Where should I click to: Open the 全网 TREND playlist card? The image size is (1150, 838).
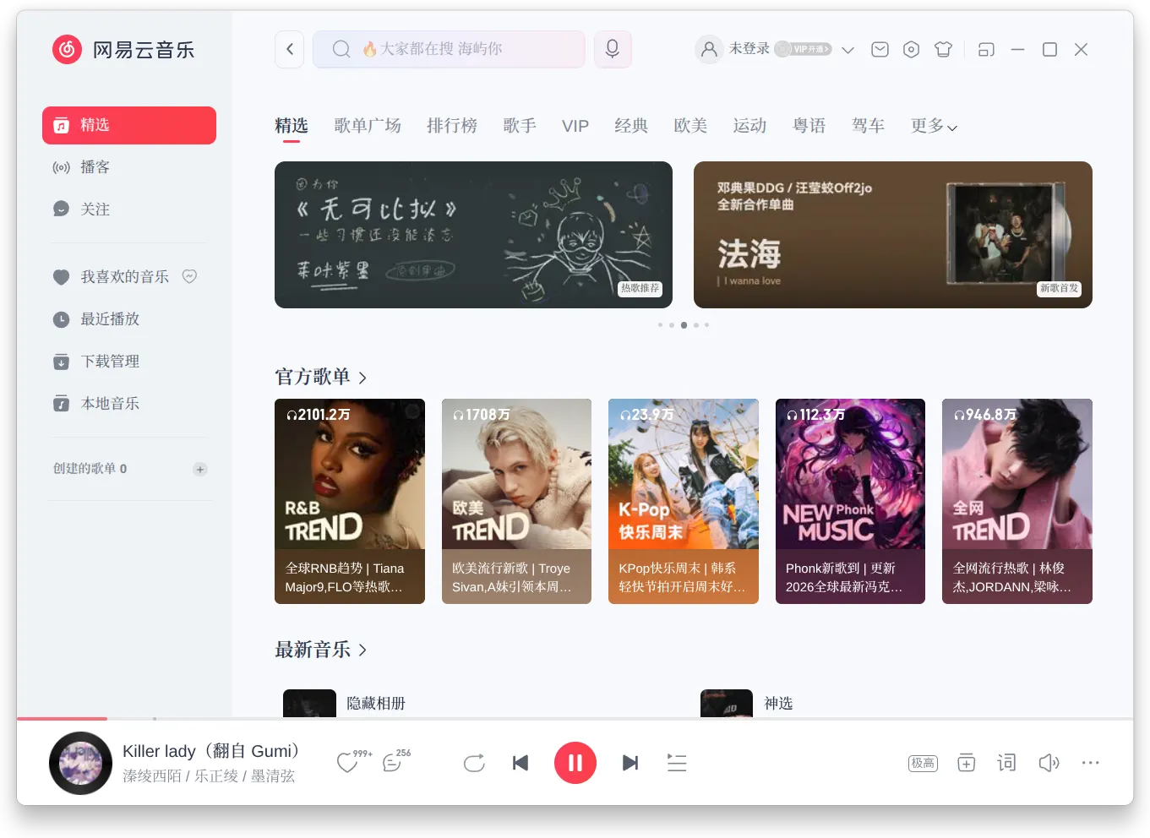pyautogui.click(x=1017, y=501)
